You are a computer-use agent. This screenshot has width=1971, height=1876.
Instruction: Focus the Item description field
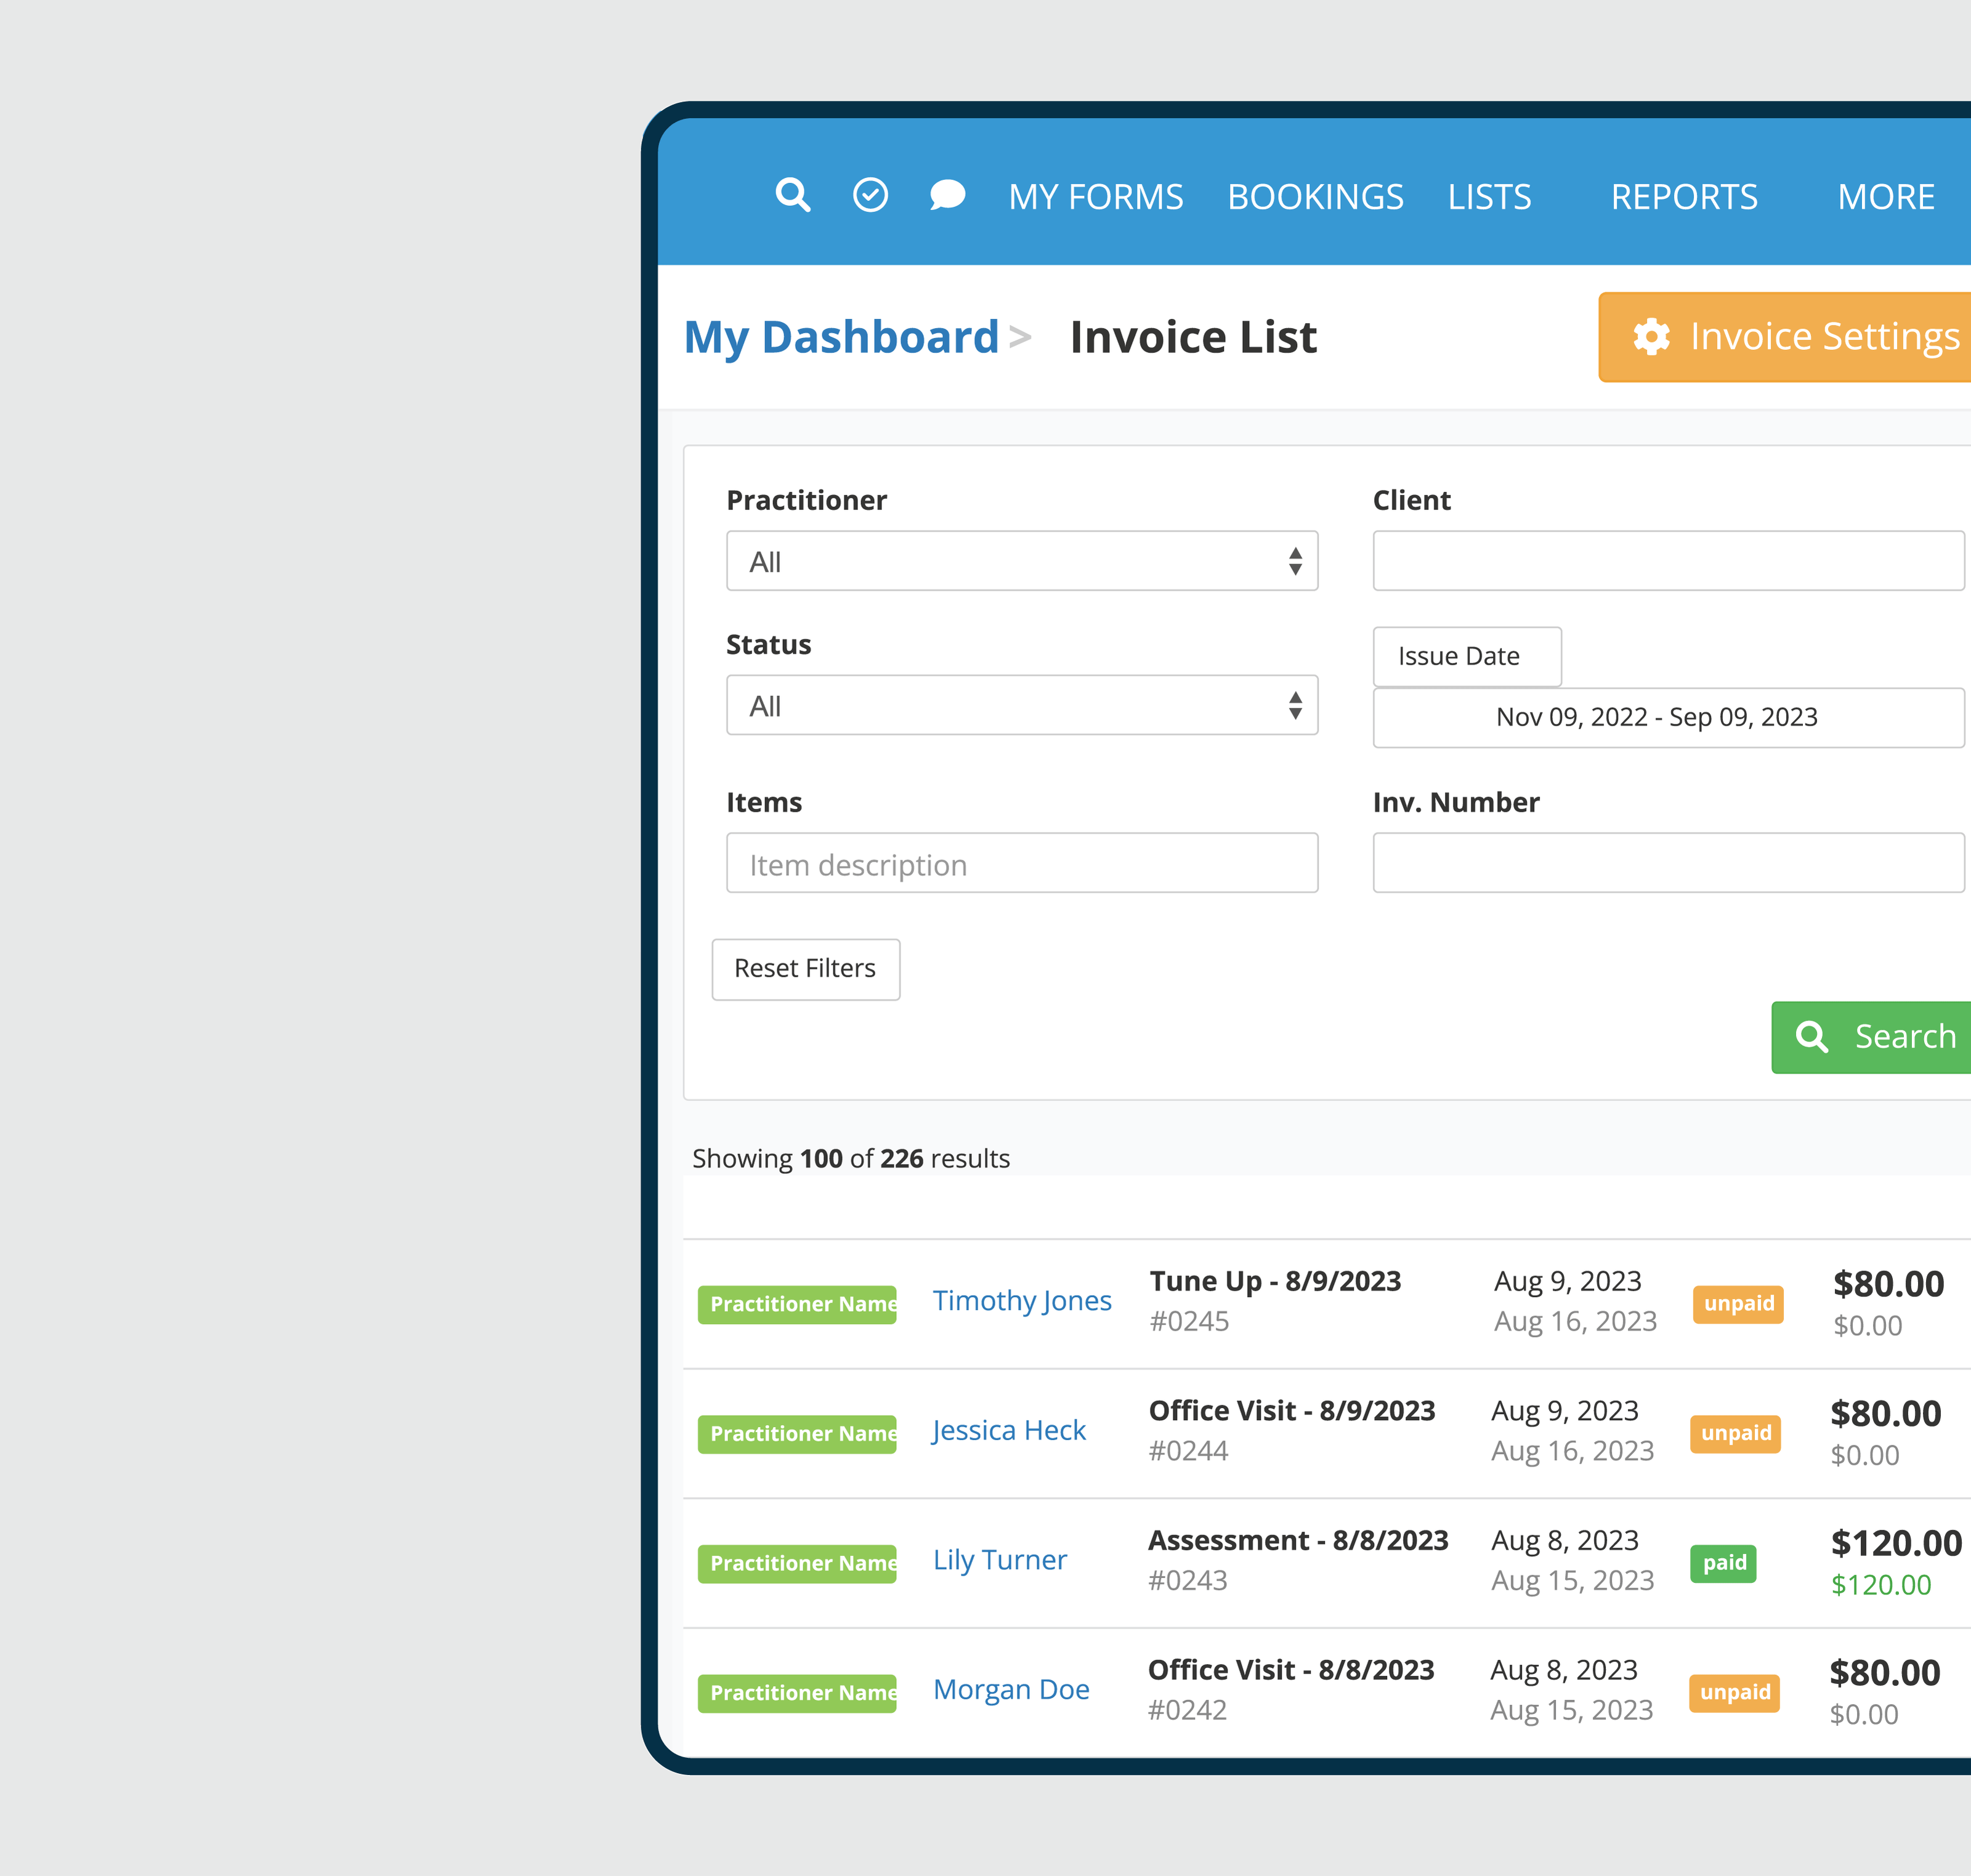(1021, 863)
